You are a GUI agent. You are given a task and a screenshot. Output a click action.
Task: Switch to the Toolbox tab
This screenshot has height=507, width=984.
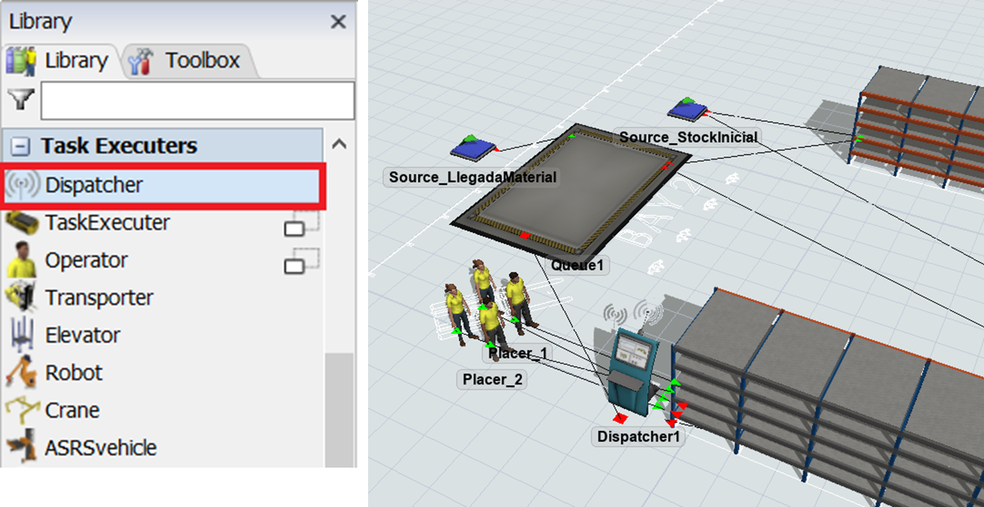(188, 61)
